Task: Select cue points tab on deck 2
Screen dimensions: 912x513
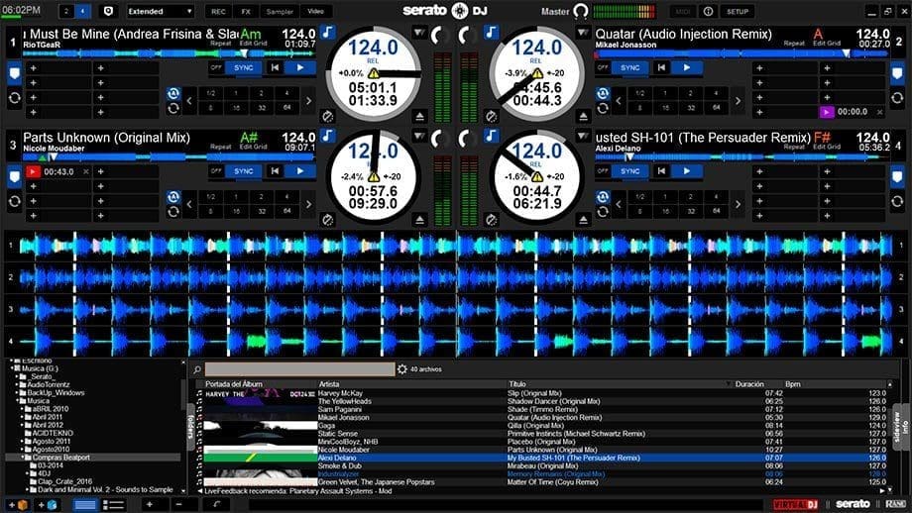Action: [897, 74]
